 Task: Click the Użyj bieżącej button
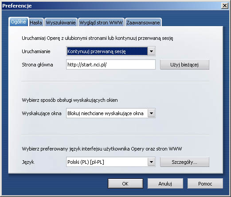click(x=184, y=65)
